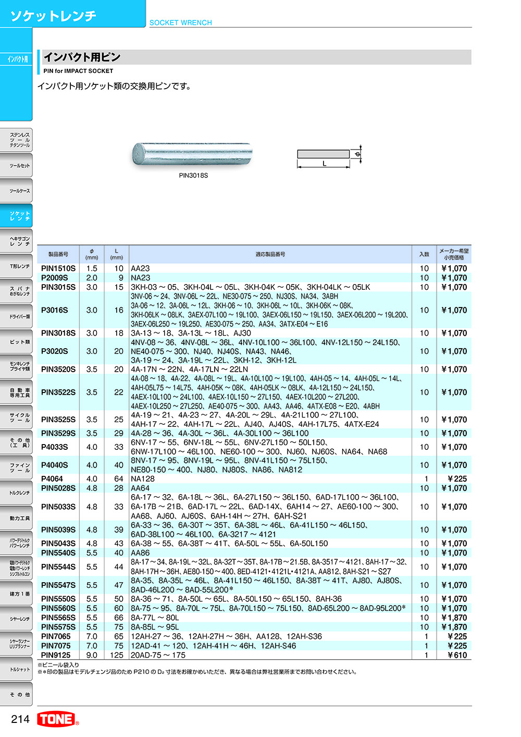This screenshot has width=521, height=737.
Task: Select product number PIN5565S
Action: pos(58,618)
